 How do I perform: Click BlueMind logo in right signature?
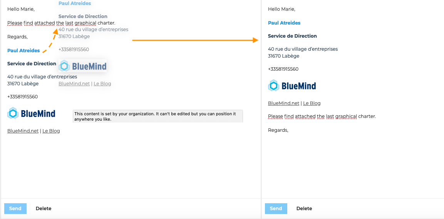coord(292,85)
